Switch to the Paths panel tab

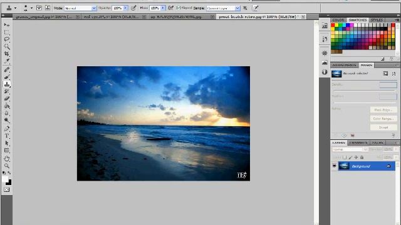[377, 143]
